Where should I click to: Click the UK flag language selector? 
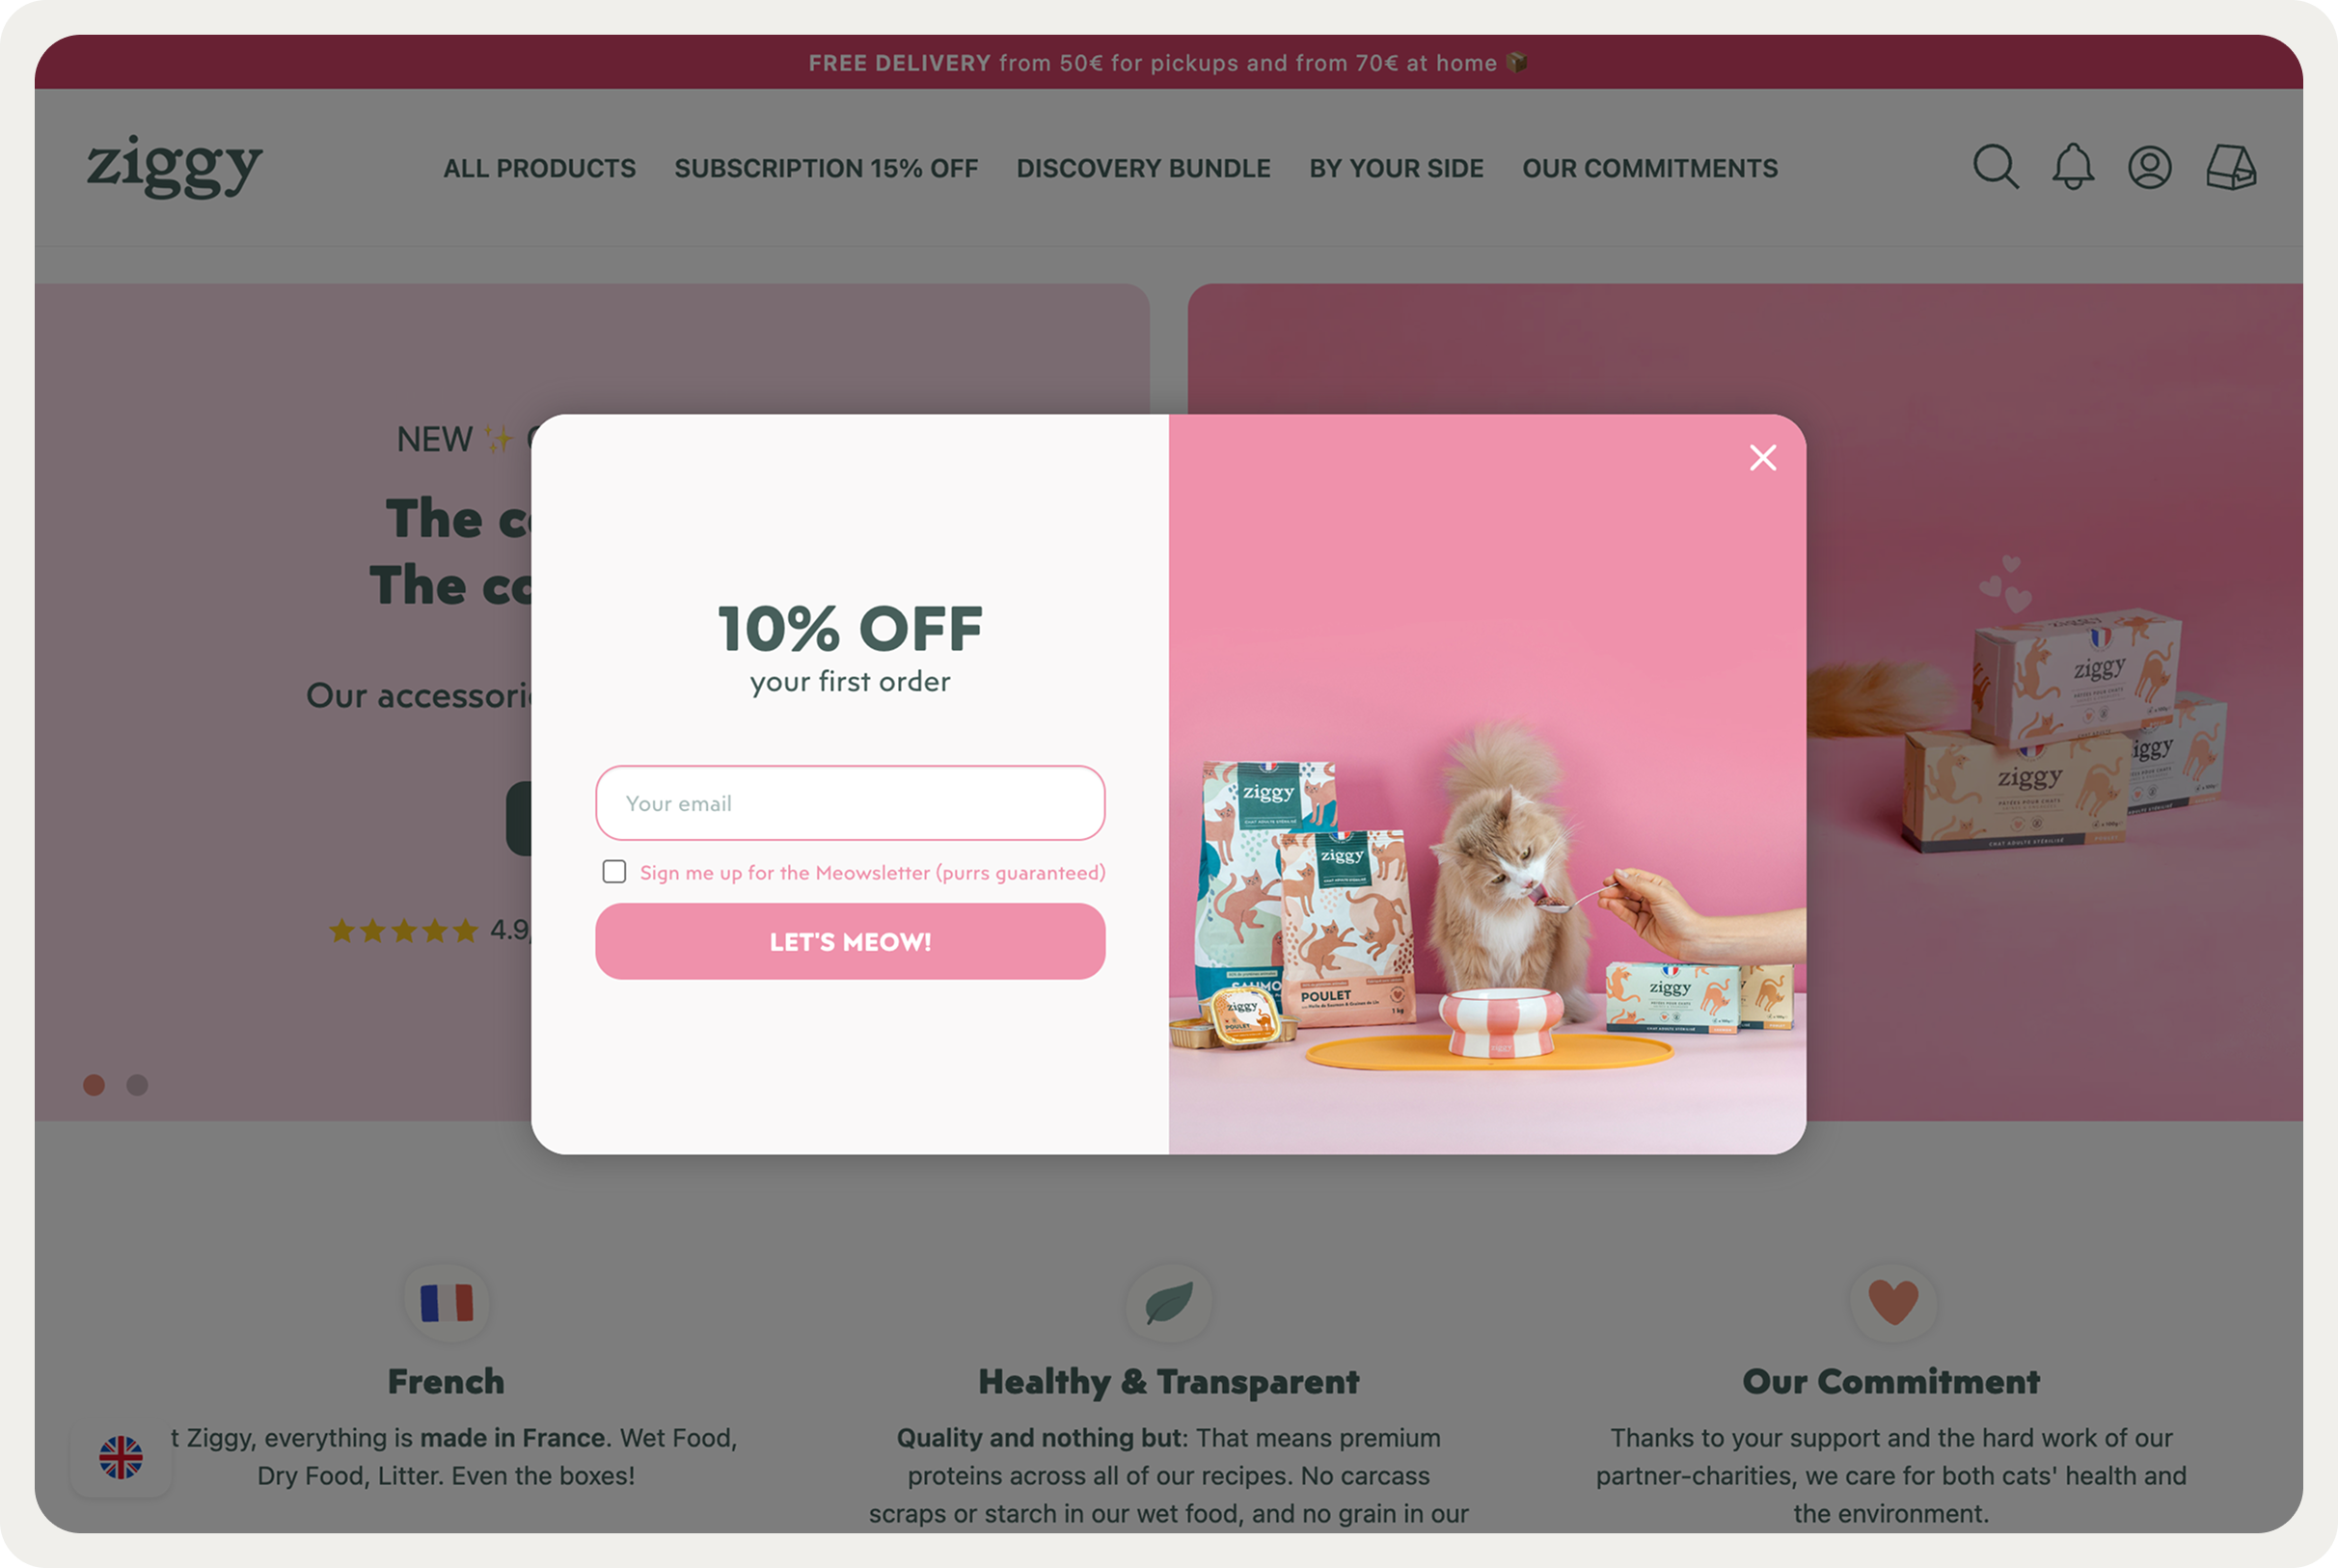(x=121, y=1457)
